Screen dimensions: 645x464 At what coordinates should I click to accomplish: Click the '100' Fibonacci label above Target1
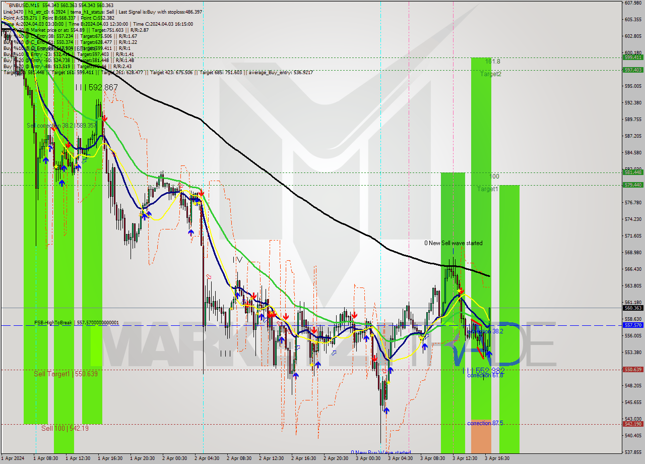[494, 177]
